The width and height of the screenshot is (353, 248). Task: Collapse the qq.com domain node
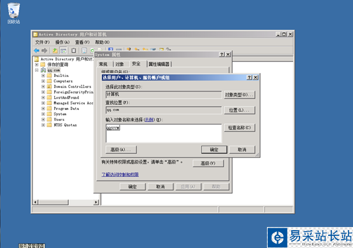click(36, 70)
